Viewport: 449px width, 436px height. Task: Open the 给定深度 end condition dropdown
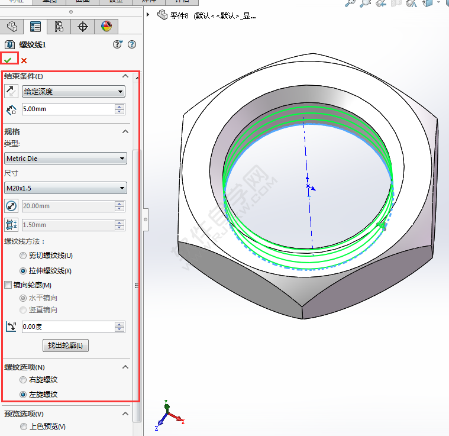tap(73, 92)
